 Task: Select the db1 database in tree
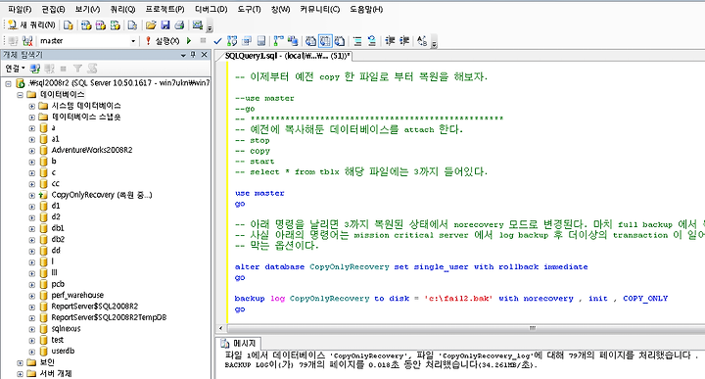(x=58, y=228)
